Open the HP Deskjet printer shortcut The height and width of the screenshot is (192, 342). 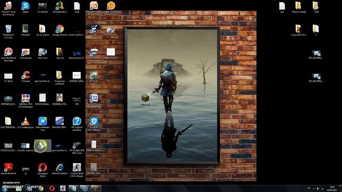click(77, 148)
